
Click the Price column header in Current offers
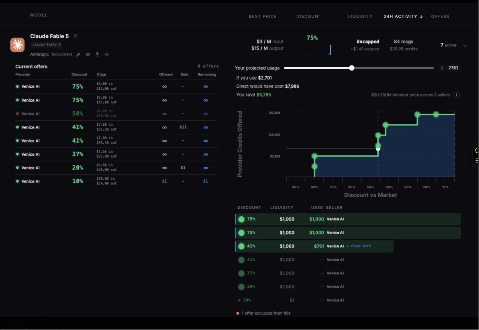(x=101, y=74)
